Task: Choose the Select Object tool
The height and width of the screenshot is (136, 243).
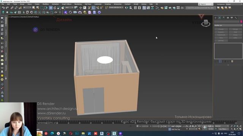Action: [33, 8]
